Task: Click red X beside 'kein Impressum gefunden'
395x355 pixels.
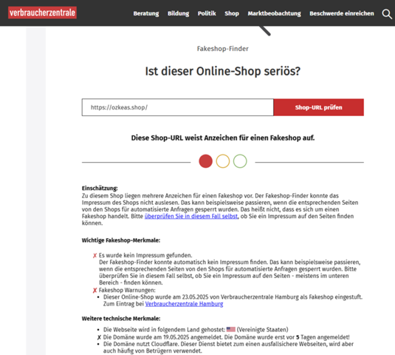Action: coord(95,256)
